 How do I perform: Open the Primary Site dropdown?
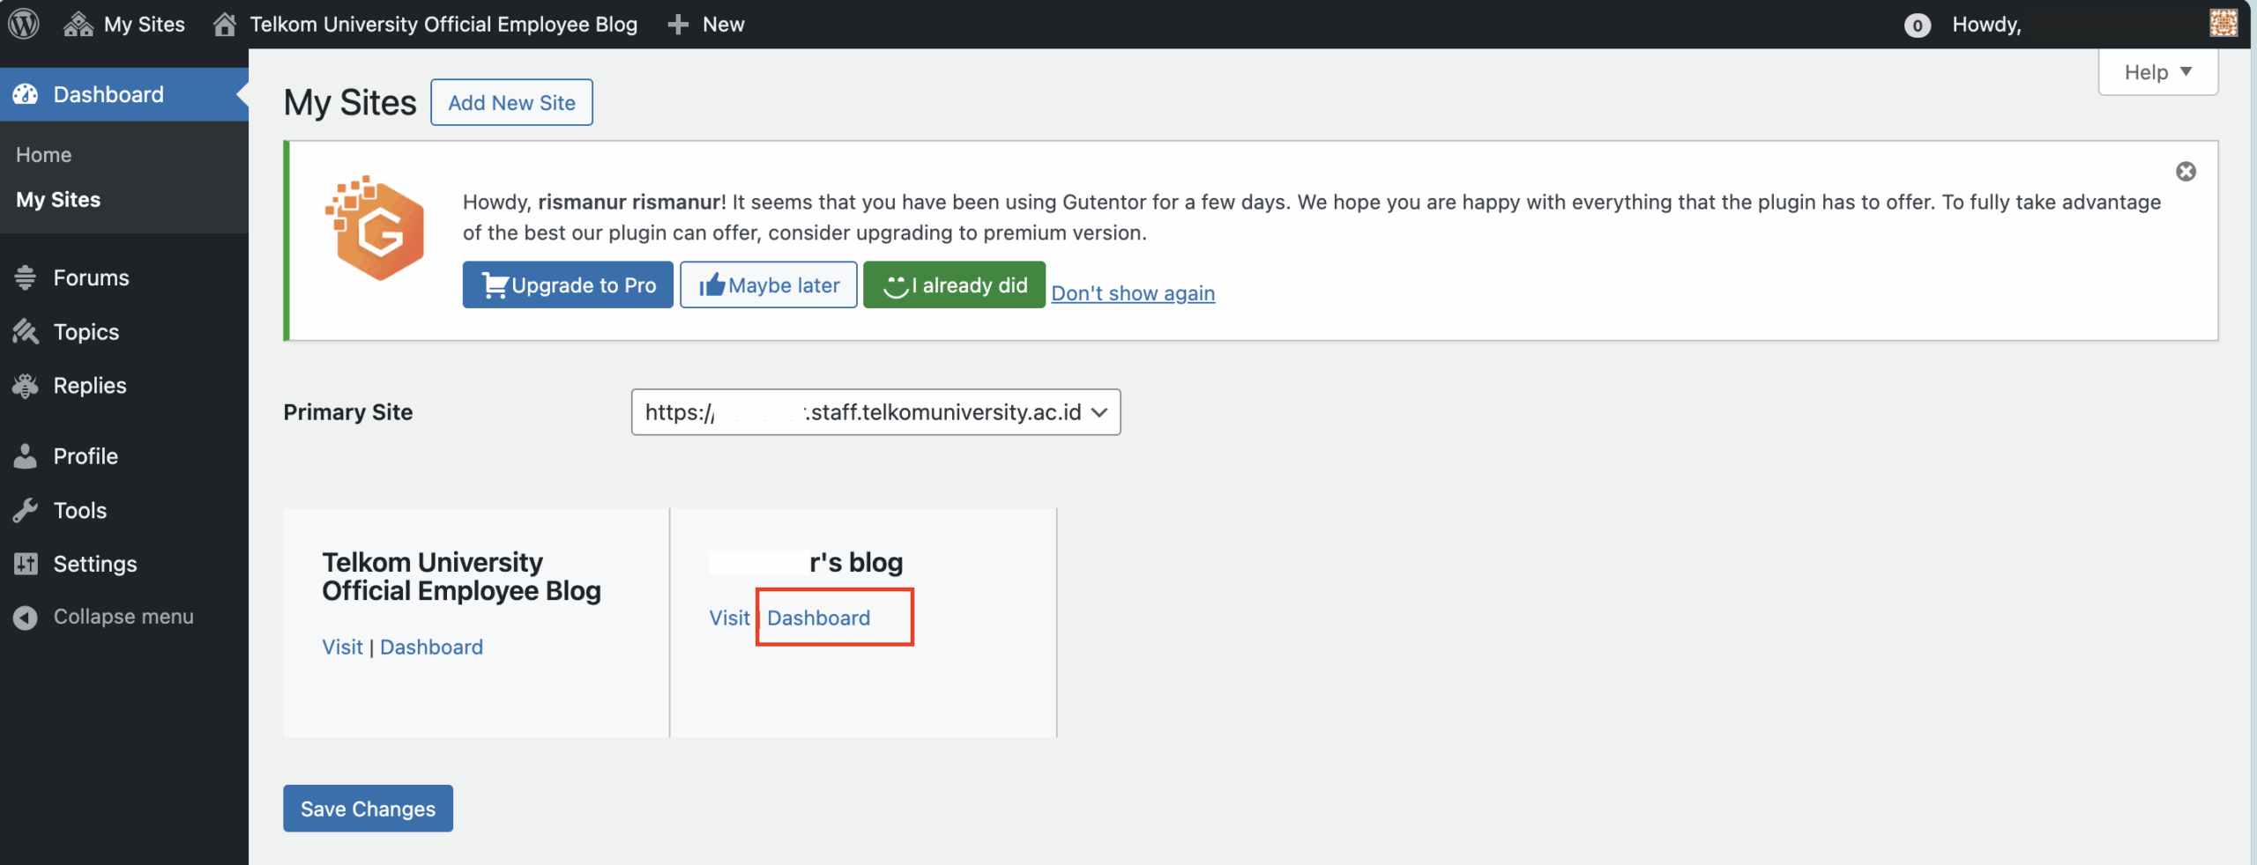click(x=875, y=412)
